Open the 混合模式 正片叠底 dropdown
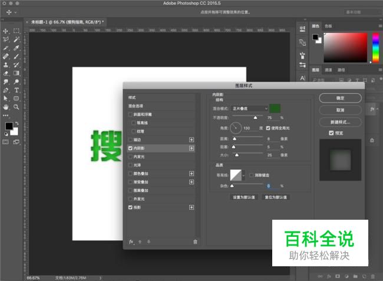The image size is (383, 281). click(x=249, y=108)
